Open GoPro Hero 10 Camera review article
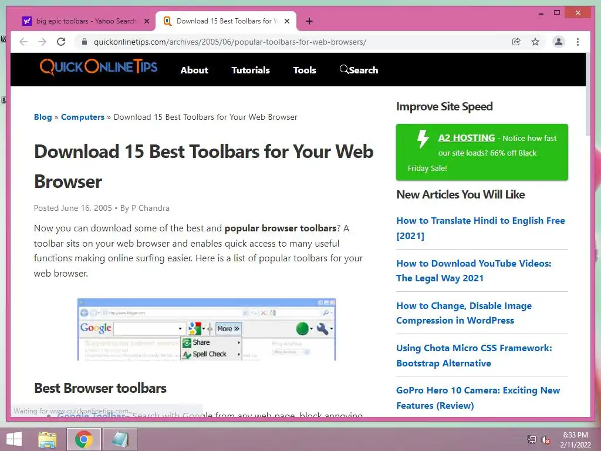 [478, 398]
